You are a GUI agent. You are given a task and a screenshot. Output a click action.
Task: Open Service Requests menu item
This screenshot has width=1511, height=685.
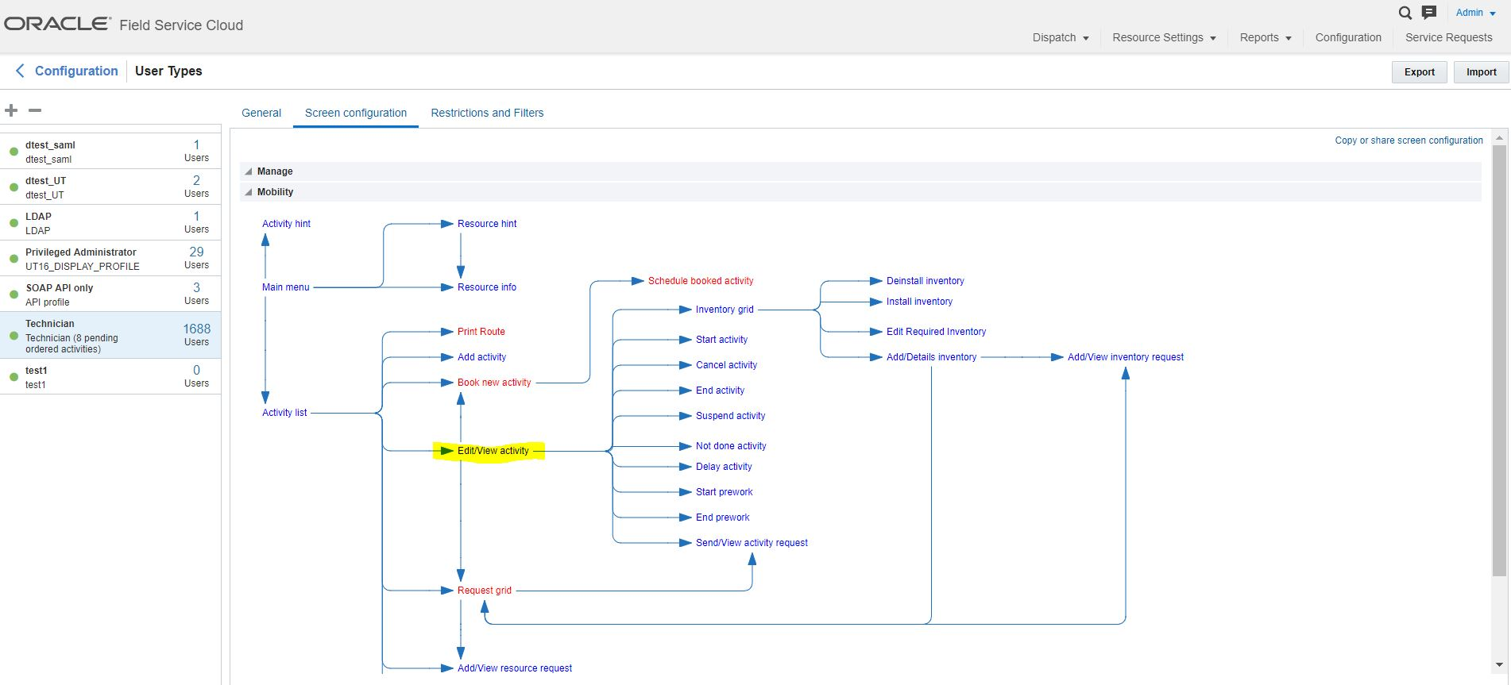(x=1448, y=37)
